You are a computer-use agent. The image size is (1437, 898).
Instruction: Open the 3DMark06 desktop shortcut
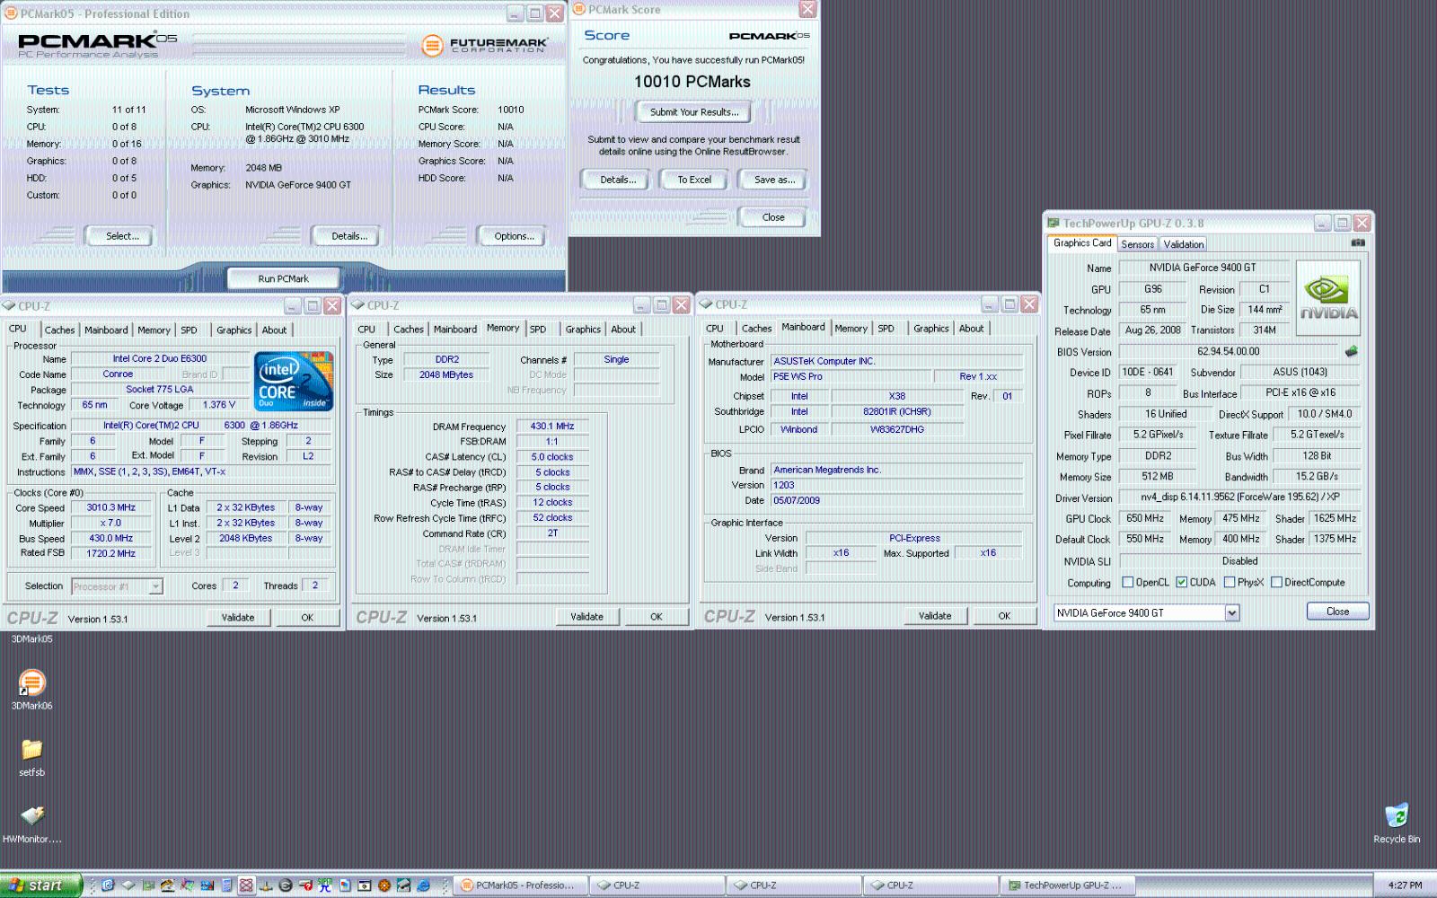coord(31,689)
